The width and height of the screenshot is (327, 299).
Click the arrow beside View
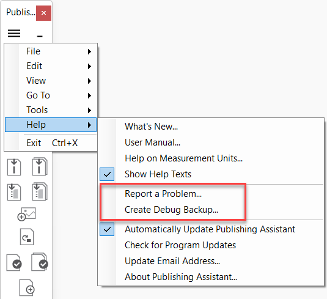(89, 81)
